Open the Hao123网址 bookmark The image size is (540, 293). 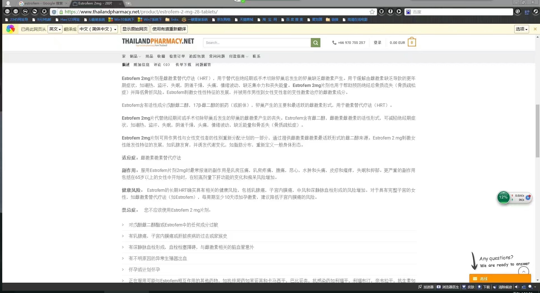pos(68,20)
